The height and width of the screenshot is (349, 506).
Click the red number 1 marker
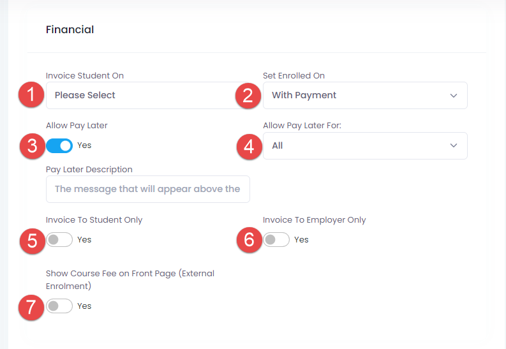pyautogui.click(x=30, y=96)
